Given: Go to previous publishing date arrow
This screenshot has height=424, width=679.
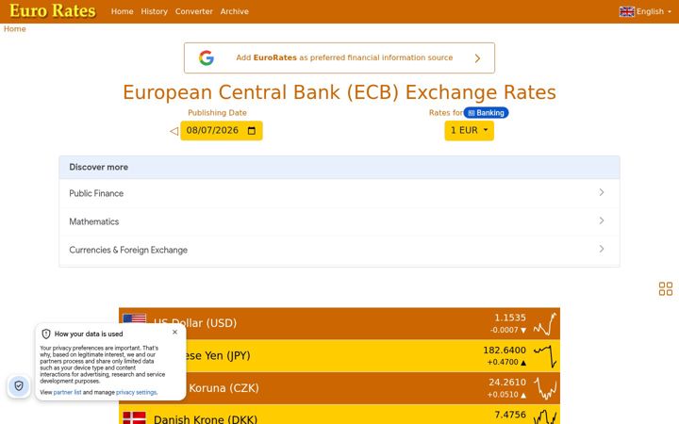Looking at the screenshot, I should click(x=174, y=131).
